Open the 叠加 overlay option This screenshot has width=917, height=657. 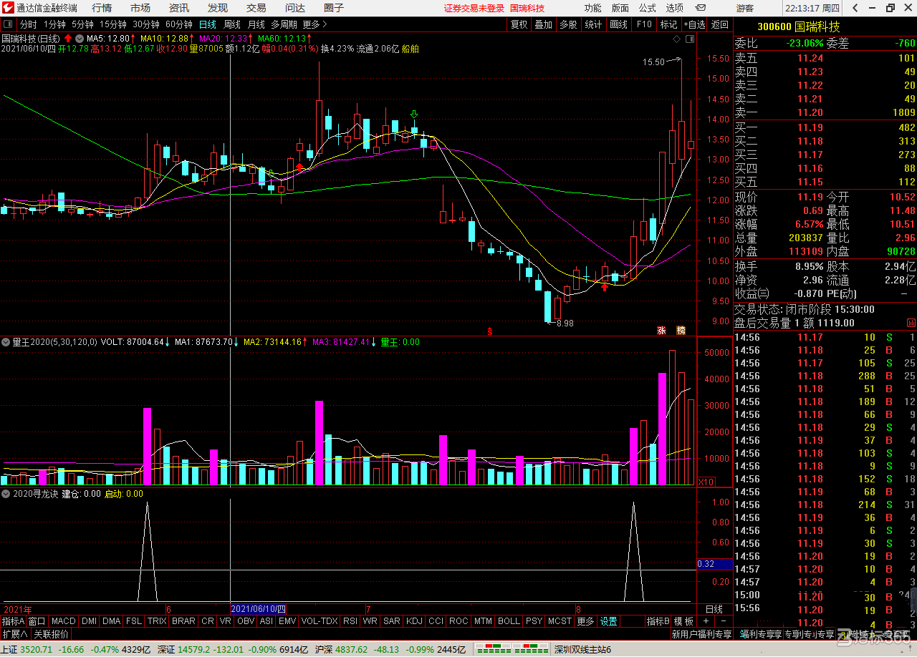point(544,24)
